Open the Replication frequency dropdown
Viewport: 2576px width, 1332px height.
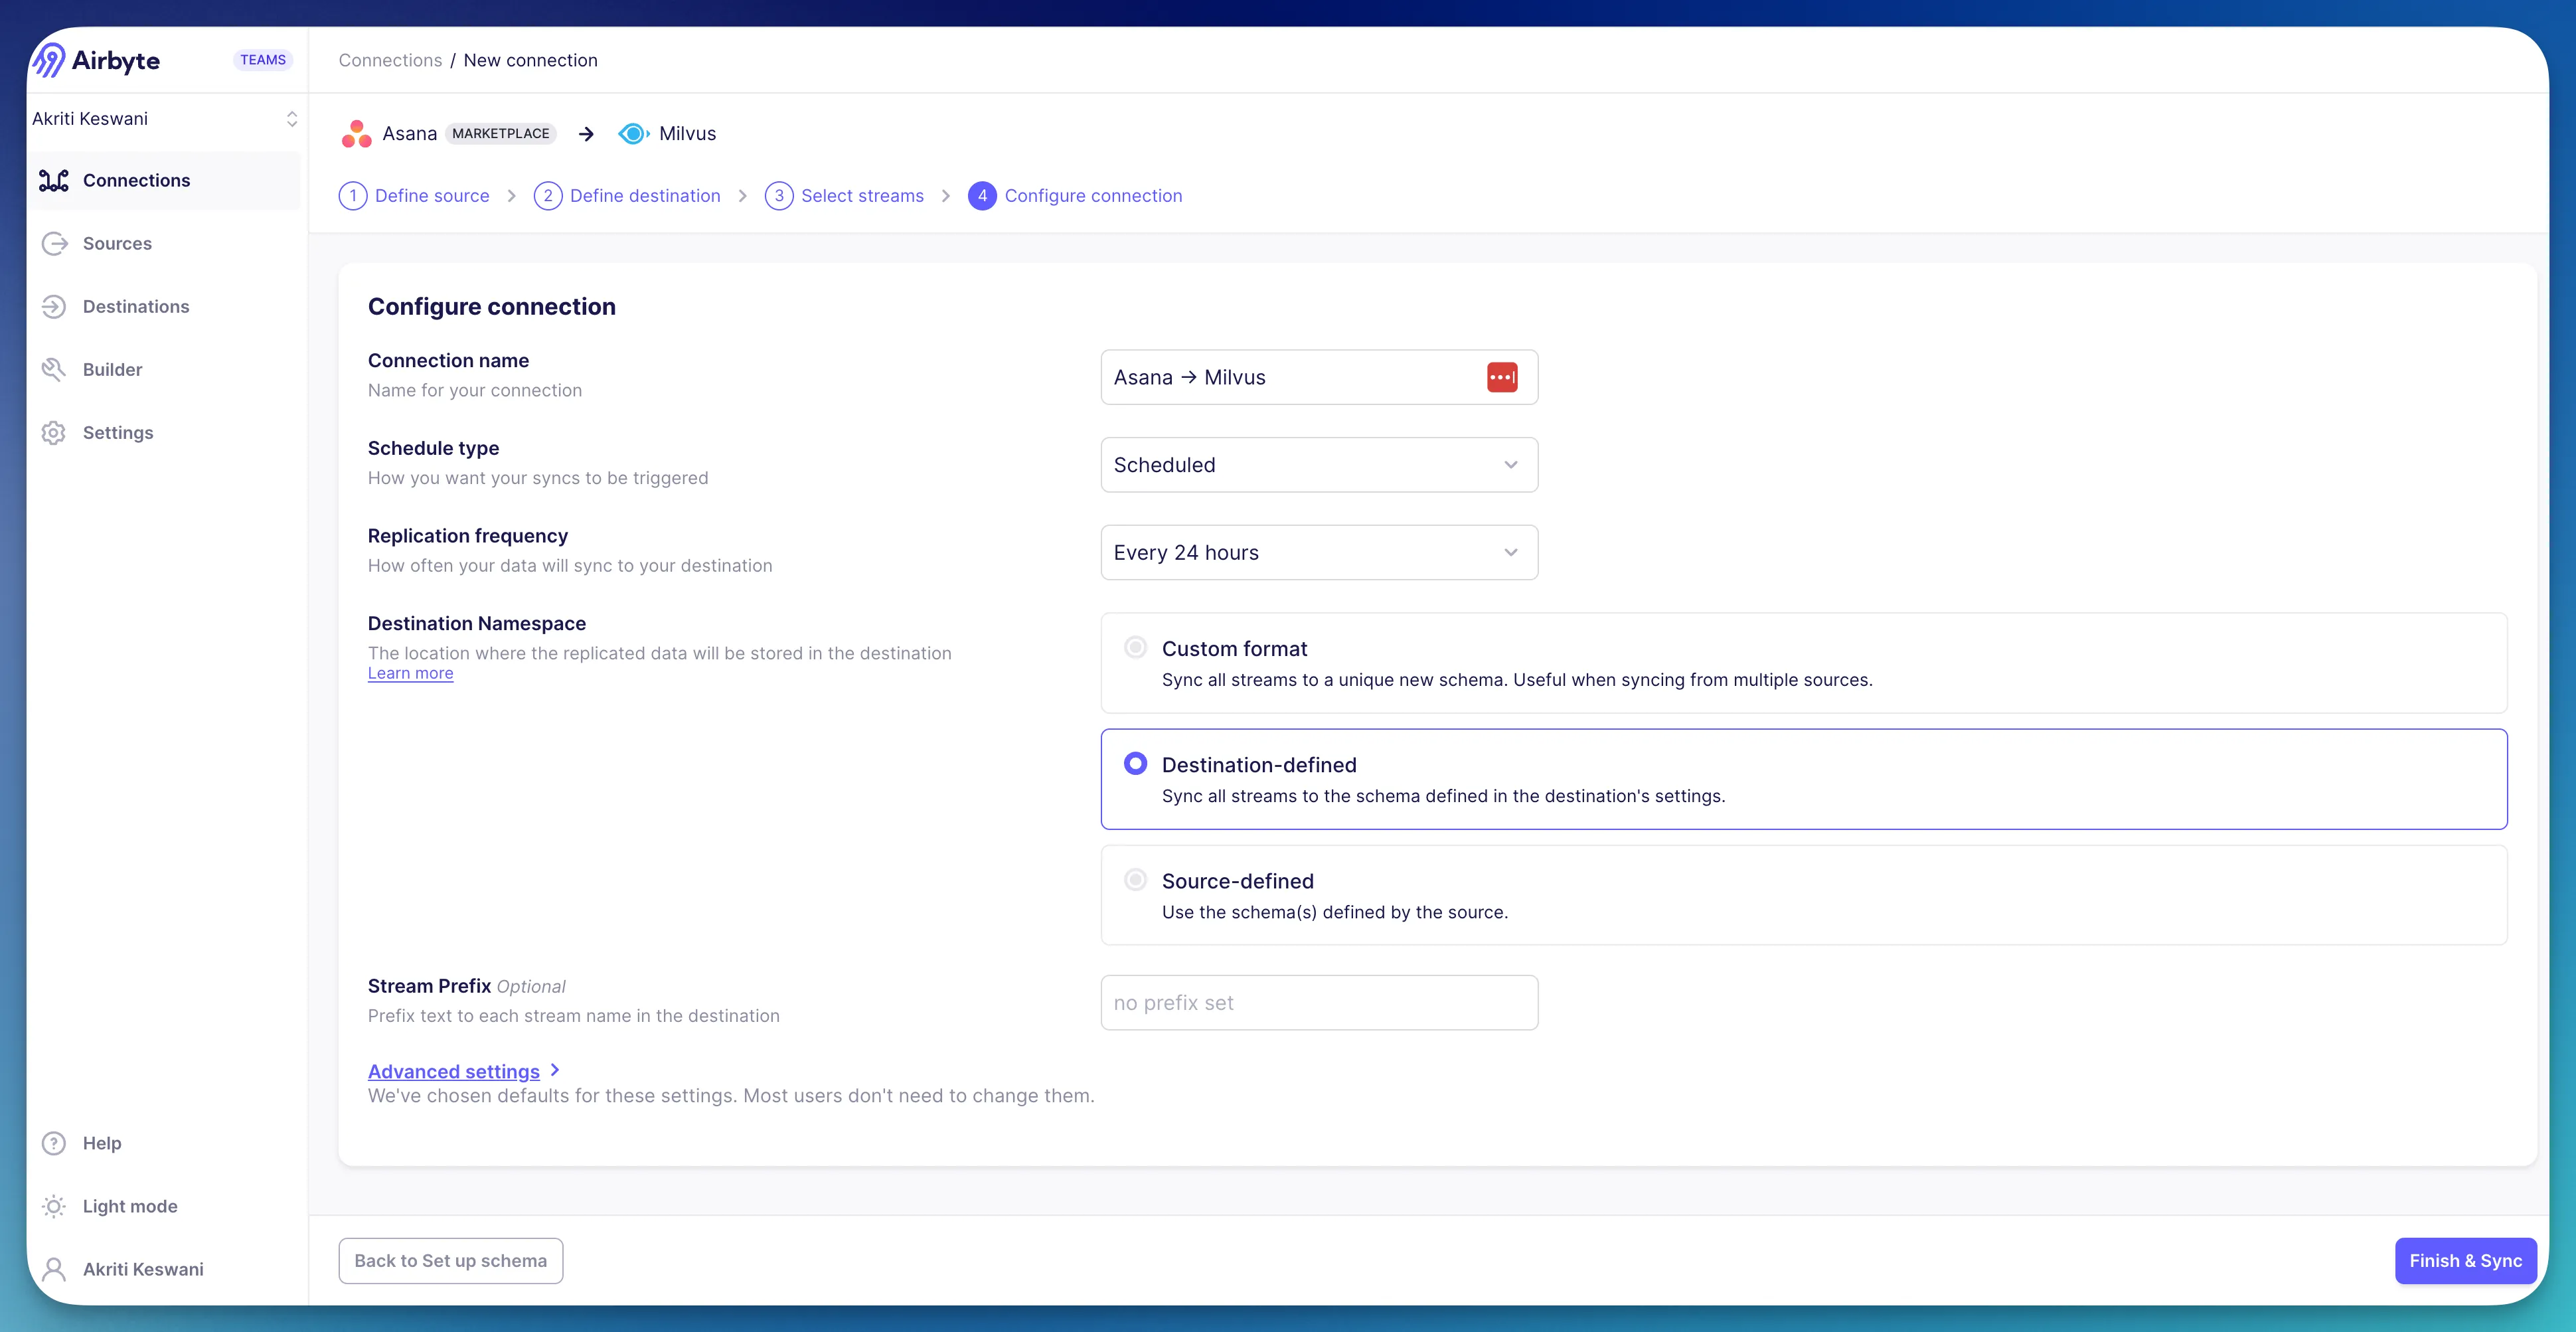(1318, 553)
